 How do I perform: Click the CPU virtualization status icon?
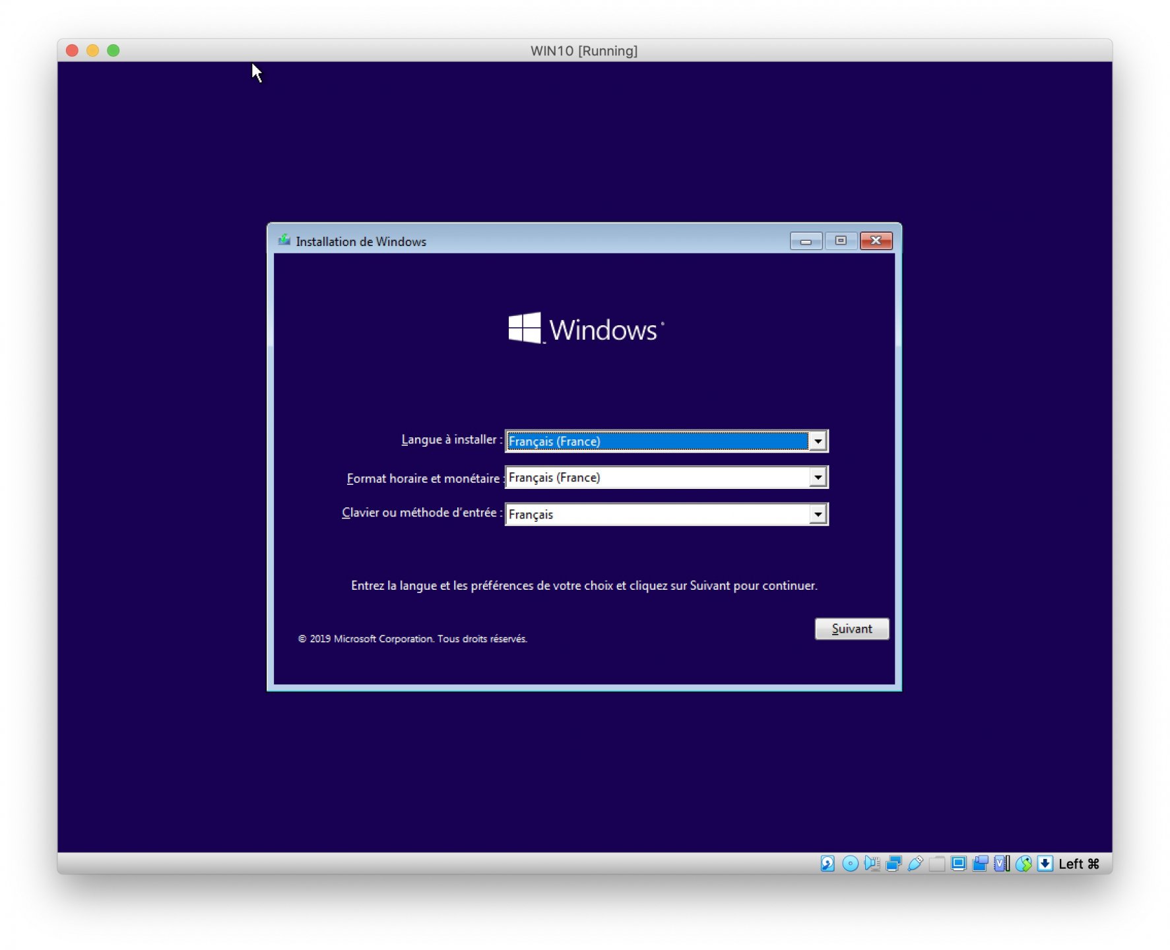click(x=1002, y=863)
